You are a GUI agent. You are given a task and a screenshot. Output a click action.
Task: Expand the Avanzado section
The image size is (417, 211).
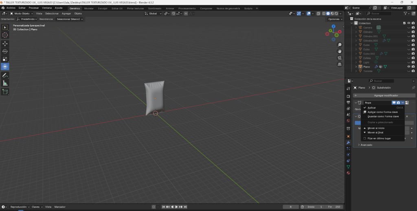367,145
